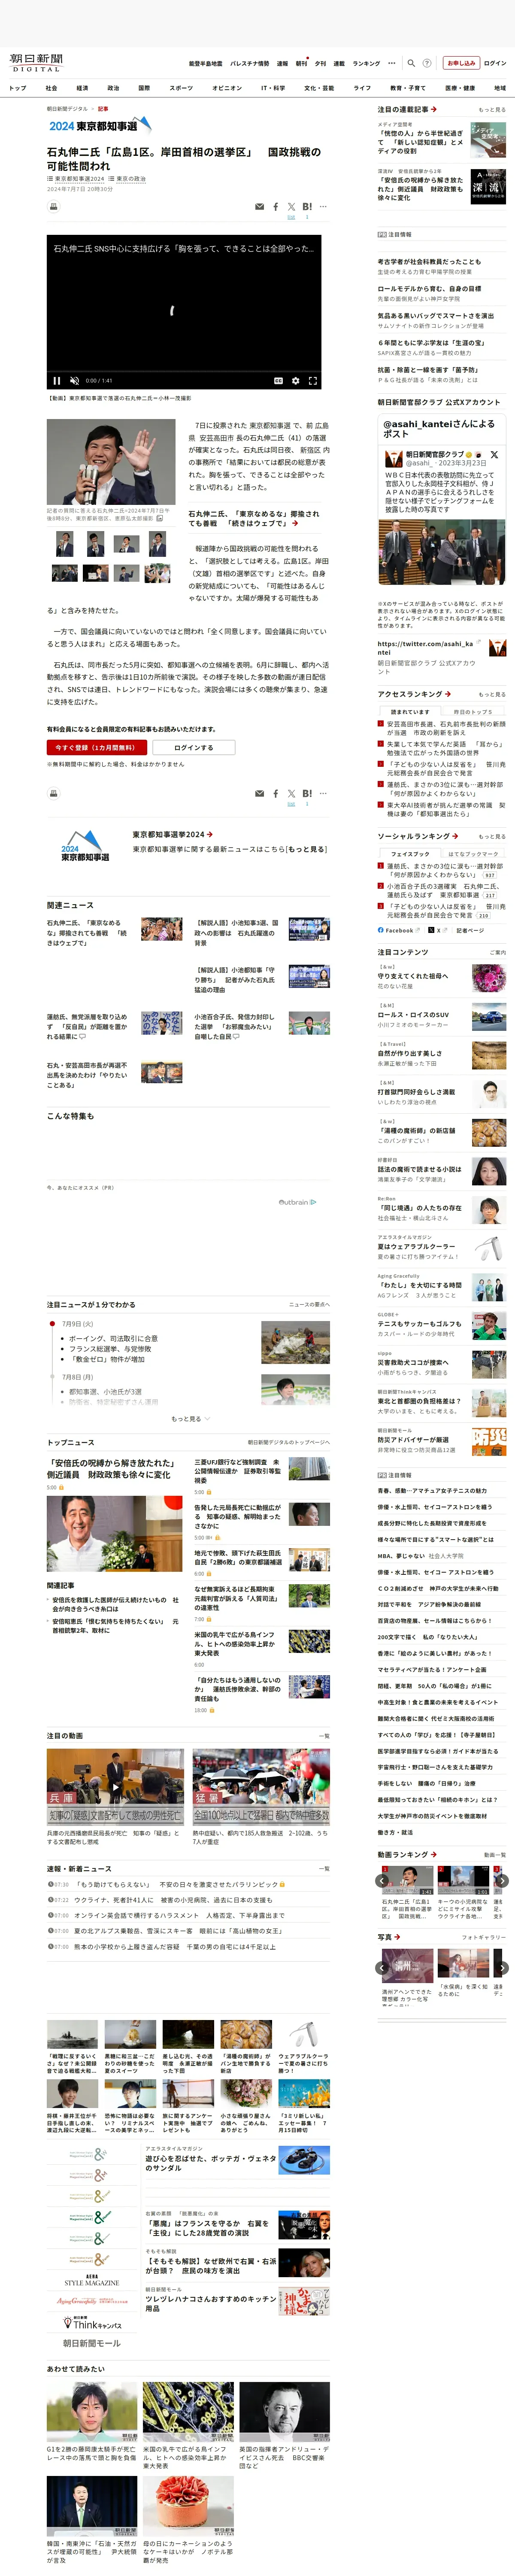Open the Think キャンパス logo link
Screen dimensions: 515x2576
92,2323
